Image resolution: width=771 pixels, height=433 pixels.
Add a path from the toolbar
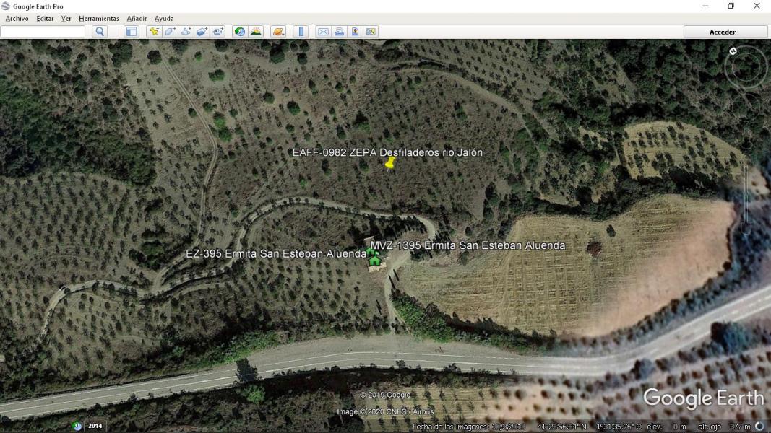click(186, 32)
